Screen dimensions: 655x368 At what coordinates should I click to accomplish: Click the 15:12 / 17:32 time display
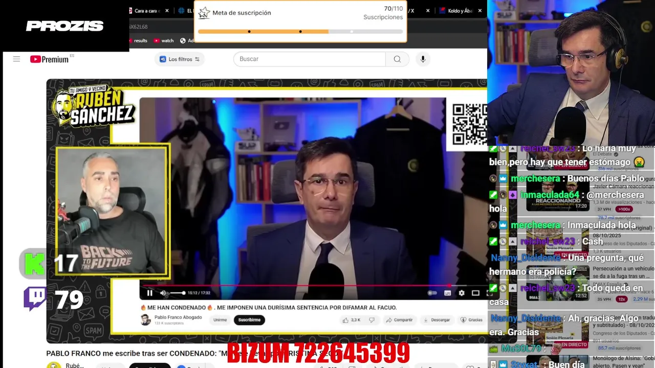click(199, 293)
